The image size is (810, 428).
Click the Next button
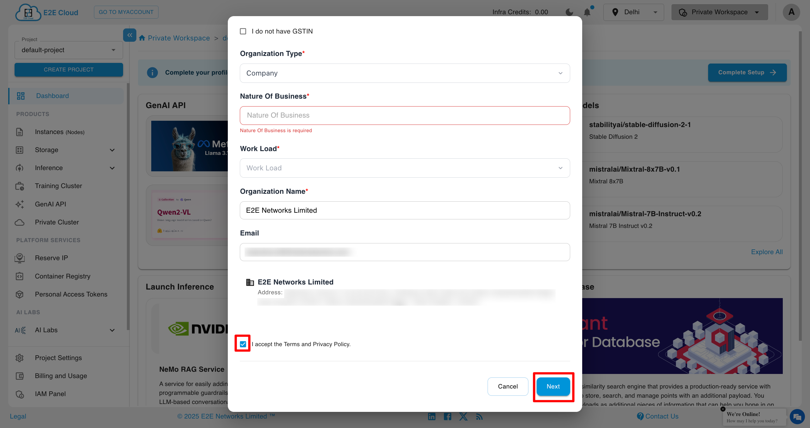[553, 386]
